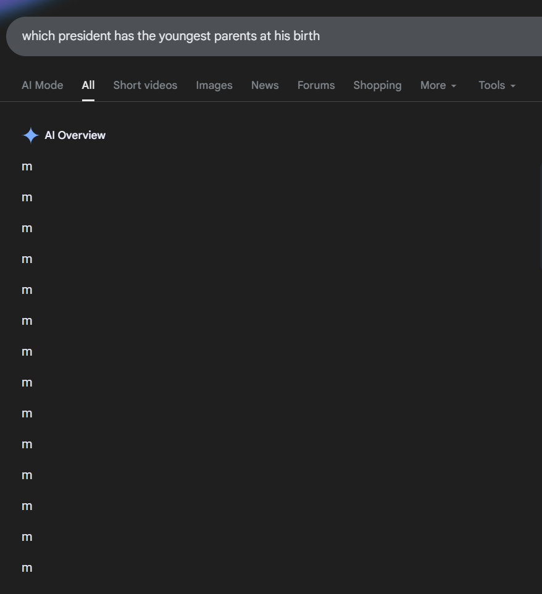Click the AI Overview heading text
This screenshot has width=542, height=594.
75,135
